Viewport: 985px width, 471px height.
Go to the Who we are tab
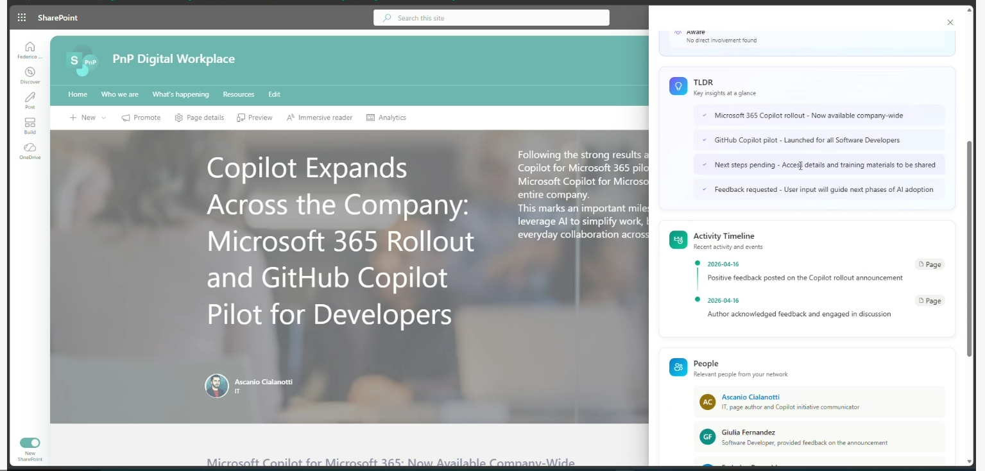[119, 94]
